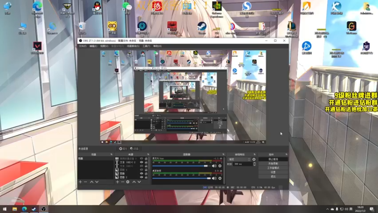This screenshot has width=378, height=213.
Task: Launch NetEase Cloud Music desktop icon
Action: tap(157, 8)
